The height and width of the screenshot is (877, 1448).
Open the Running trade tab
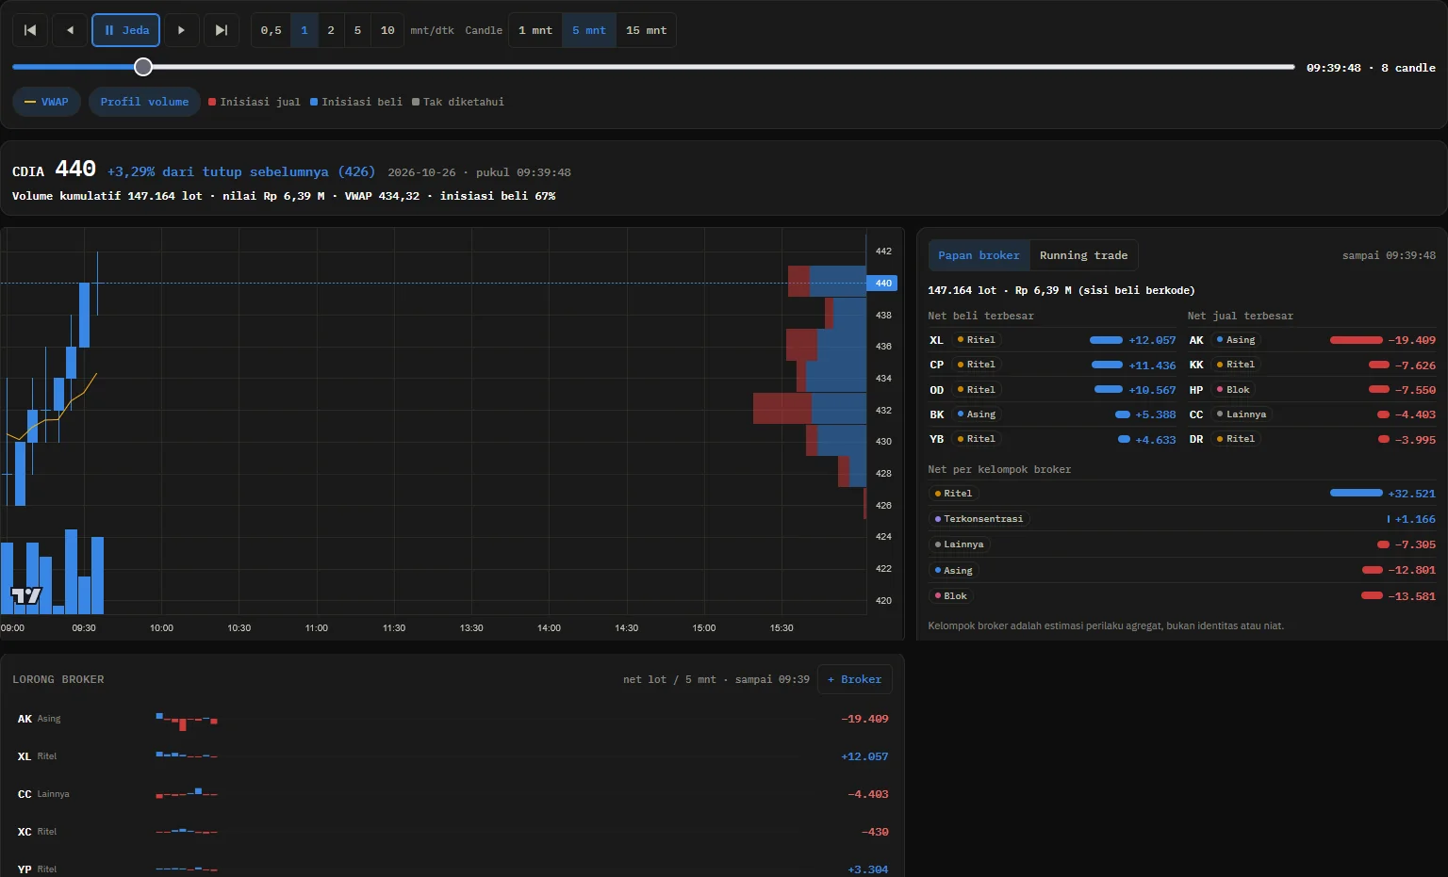tap(1084, 255)
